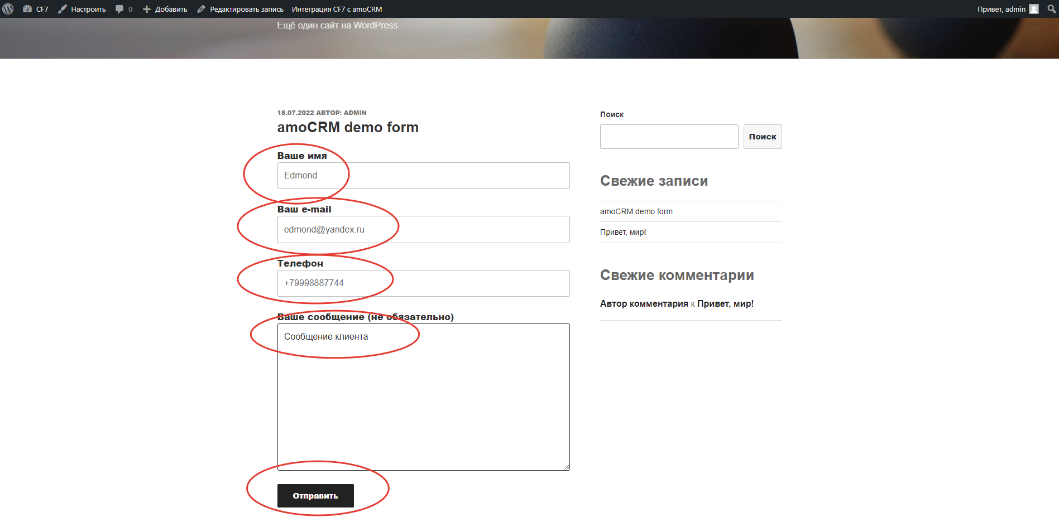
Task: Open the admin avatar icon
Action: coord(1033,9)
